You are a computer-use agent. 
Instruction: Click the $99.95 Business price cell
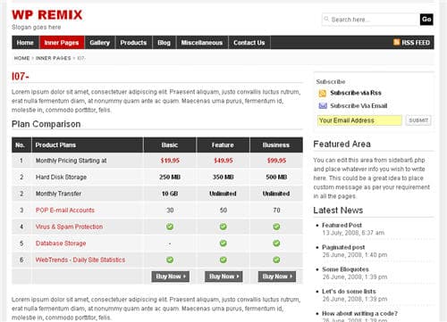[x=276, y=161]
